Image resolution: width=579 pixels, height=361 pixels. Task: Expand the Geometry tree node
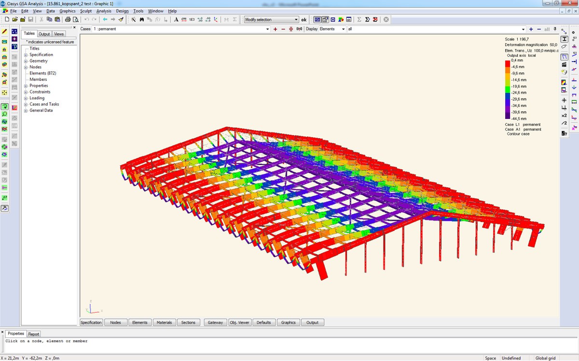(26, 61)
